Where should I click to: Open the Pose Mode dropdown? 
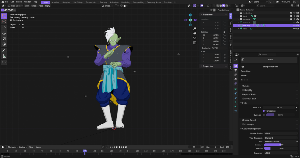coord(15,6)
